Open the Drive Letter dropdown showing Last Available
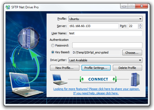 point(105,60)
